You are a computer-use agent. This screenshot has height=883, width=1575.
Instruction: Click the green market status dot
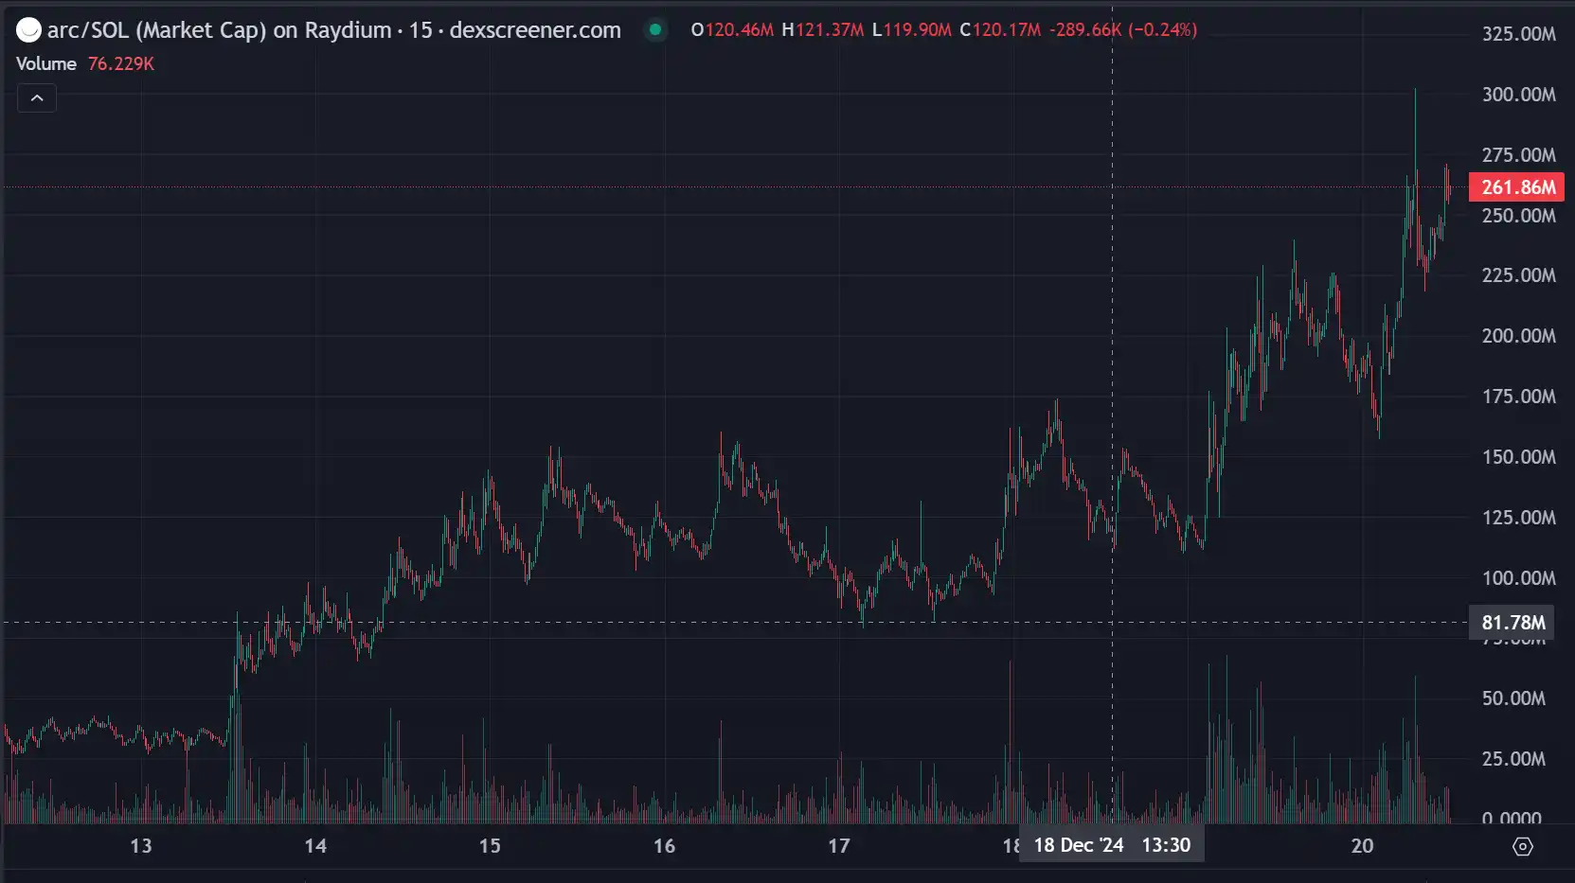[x=654, y=29]
